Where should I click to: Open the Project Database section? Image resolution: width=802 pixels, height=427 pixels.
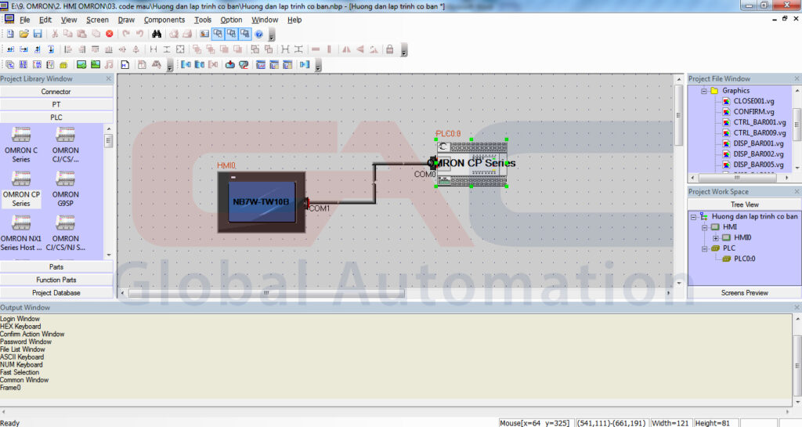[x=56, y=292]
